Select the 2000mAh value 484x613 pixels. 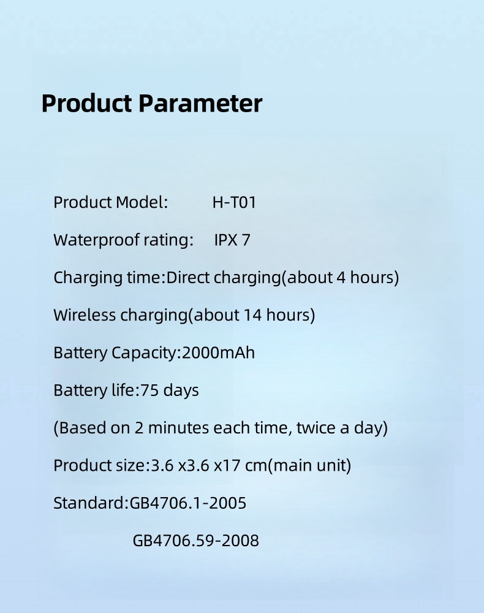point(218,352)
